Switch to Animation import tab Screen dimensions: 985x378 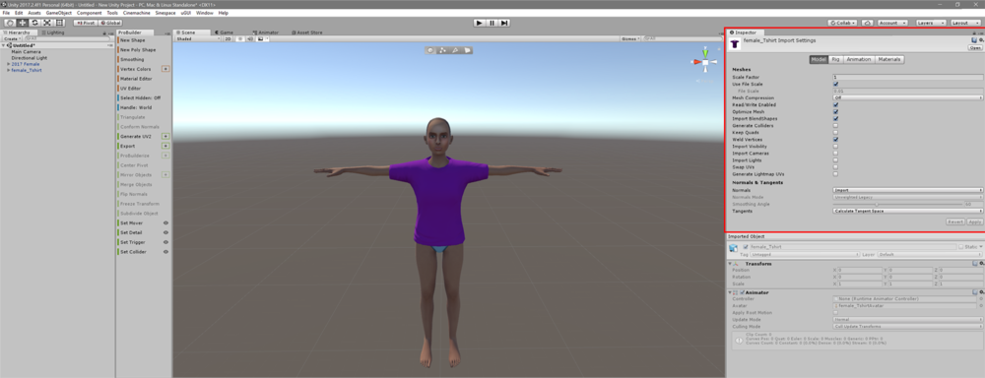[859, 60]
